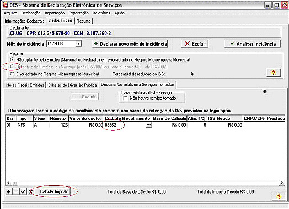Click the 'A' cell in Série column
The image size is (289, 209).
[x=41, y=125]
